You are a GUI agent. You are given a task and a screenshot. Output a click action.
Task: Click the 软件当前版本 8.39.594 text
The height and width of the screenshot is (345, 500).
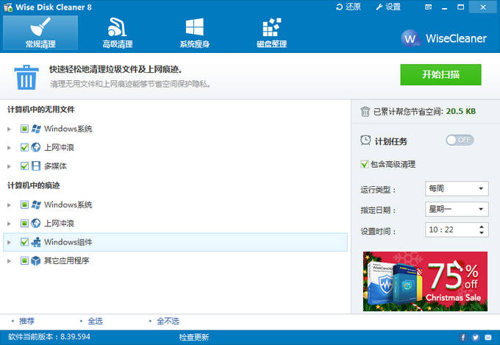(x=49, y=337)
